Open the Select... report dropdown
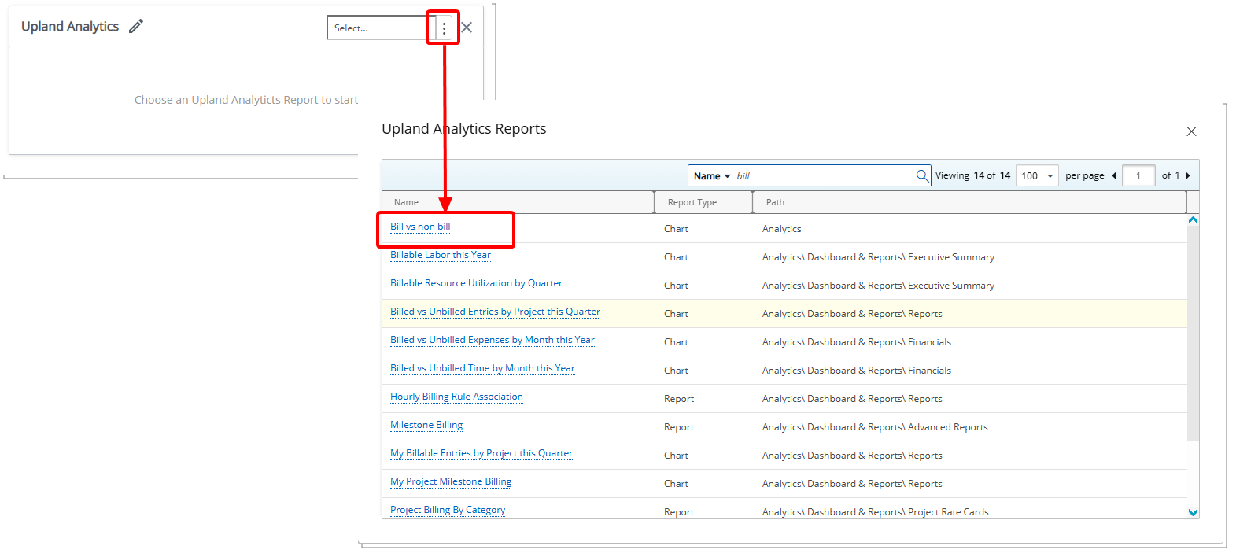This screenshot has width=1236, height=557. point(380,28)
